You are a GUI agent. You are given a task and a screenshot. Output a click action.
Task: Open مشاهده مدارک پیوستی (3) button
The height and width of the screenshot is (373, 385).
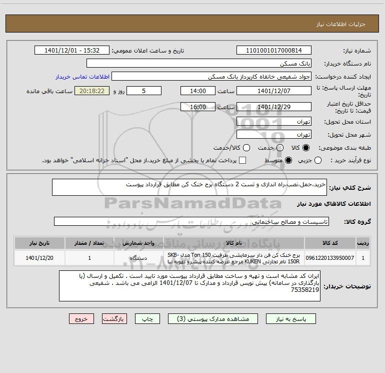point(213,319)
